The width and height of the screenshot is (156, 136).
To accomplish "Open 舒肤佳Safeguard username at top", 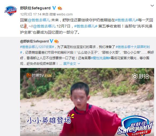I will pyautogui.click(x=35, y=8).
